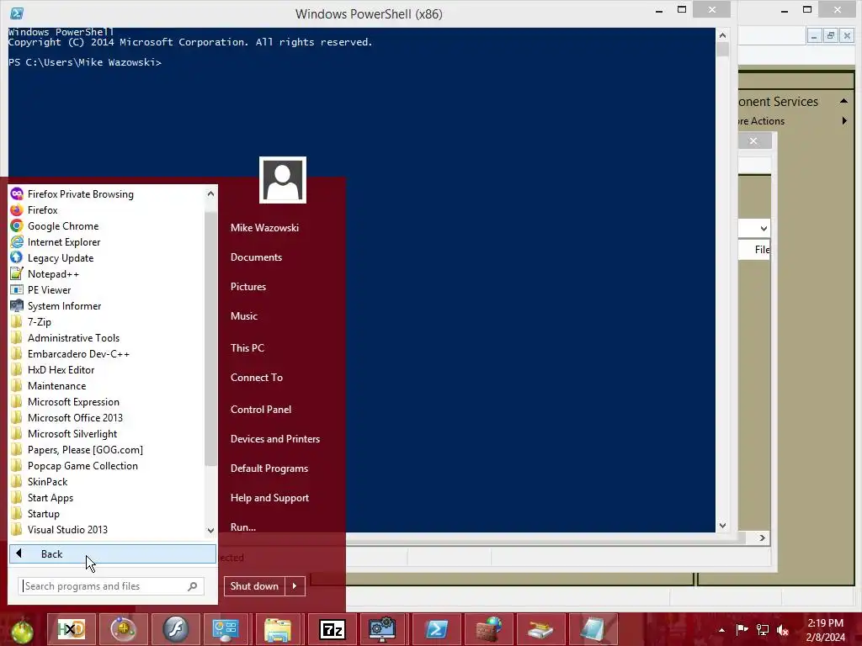The height and width of the screenshot is (646, 862).
Task: Open Help and Support
Action: pos(270,498)
